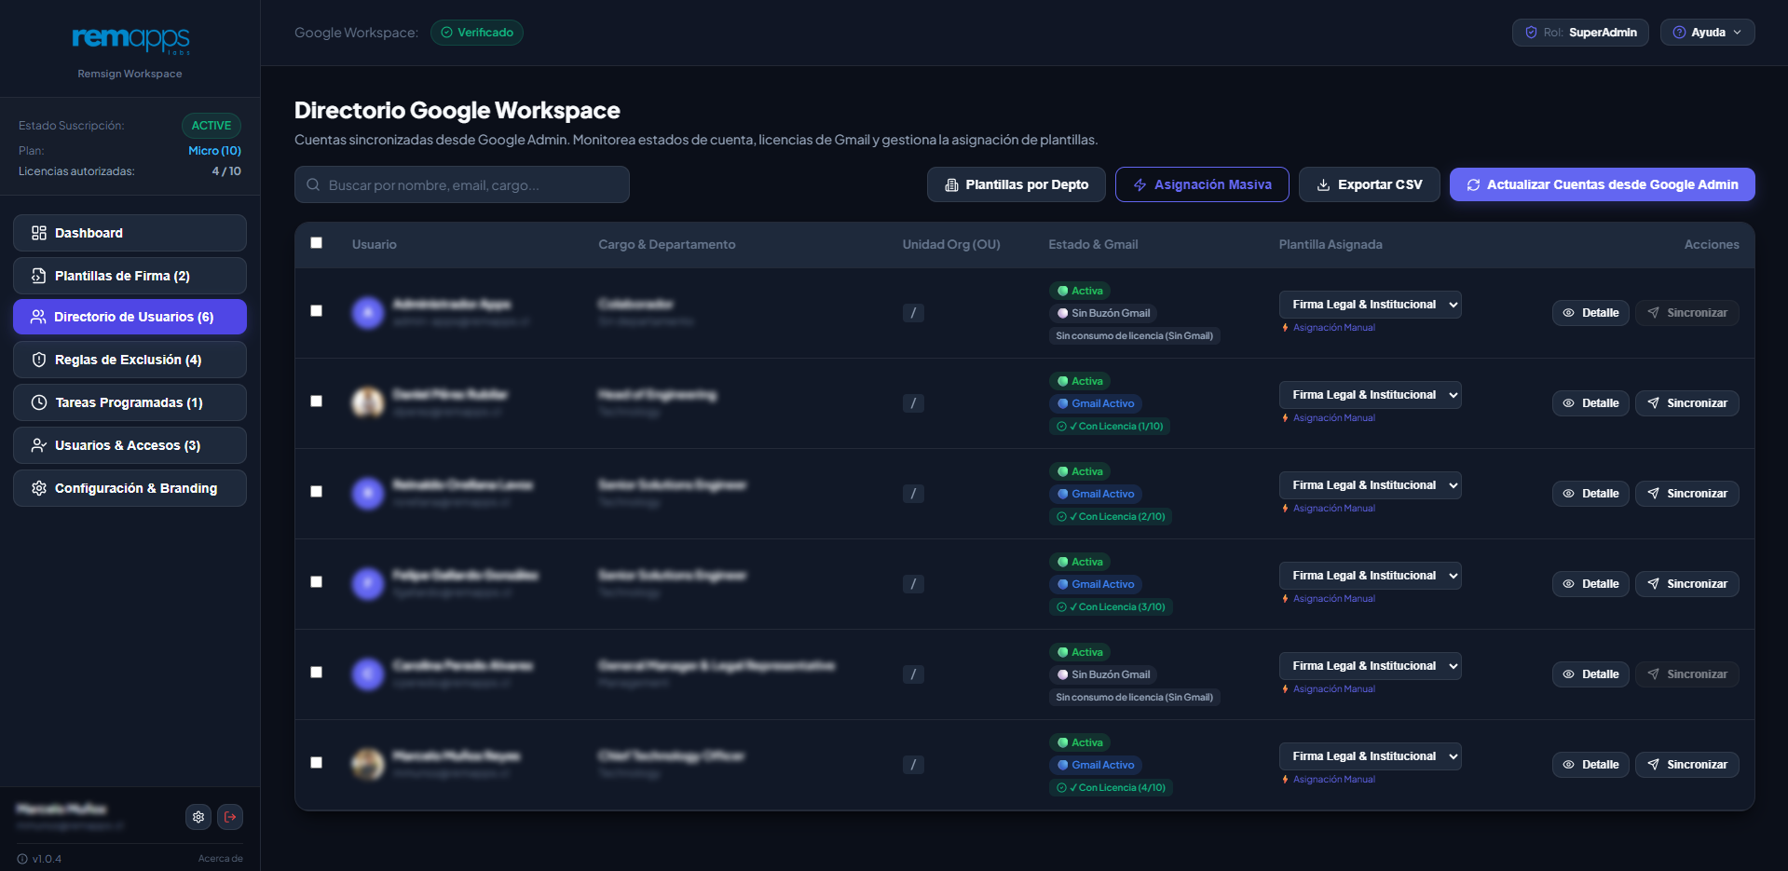Open template dropdown in Con Licencia (4/10) row
The image size is (1788, 871).
tap(1370, 756)
